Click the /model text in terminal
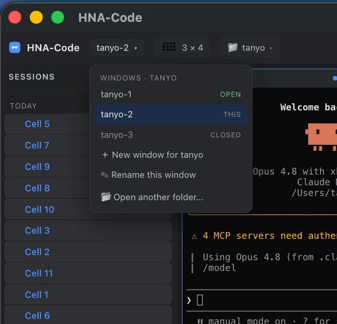 tap(219, 268)
